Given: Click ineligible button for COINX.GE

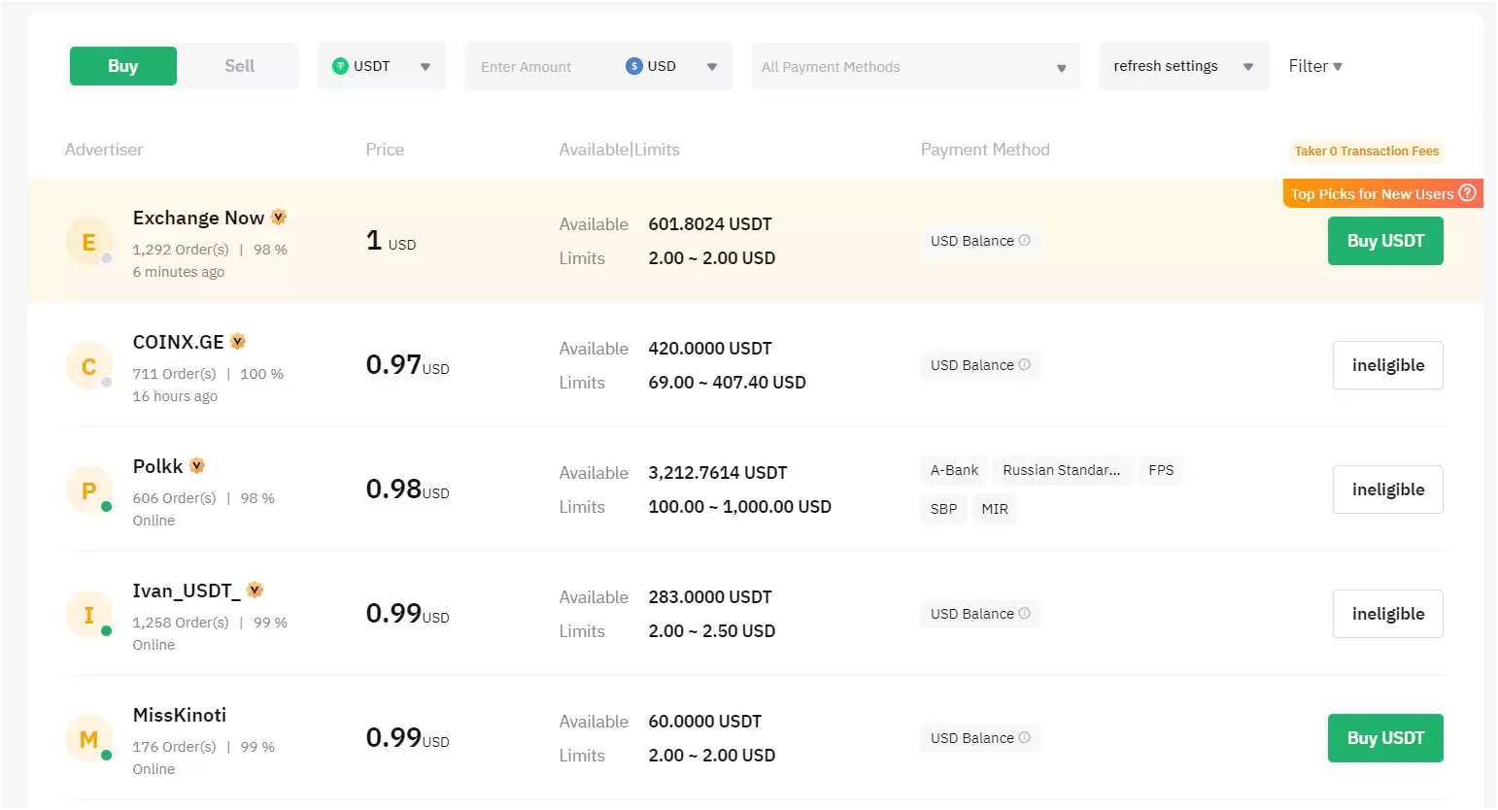Looking at the screenshot, I should (x=1388, y=365).
